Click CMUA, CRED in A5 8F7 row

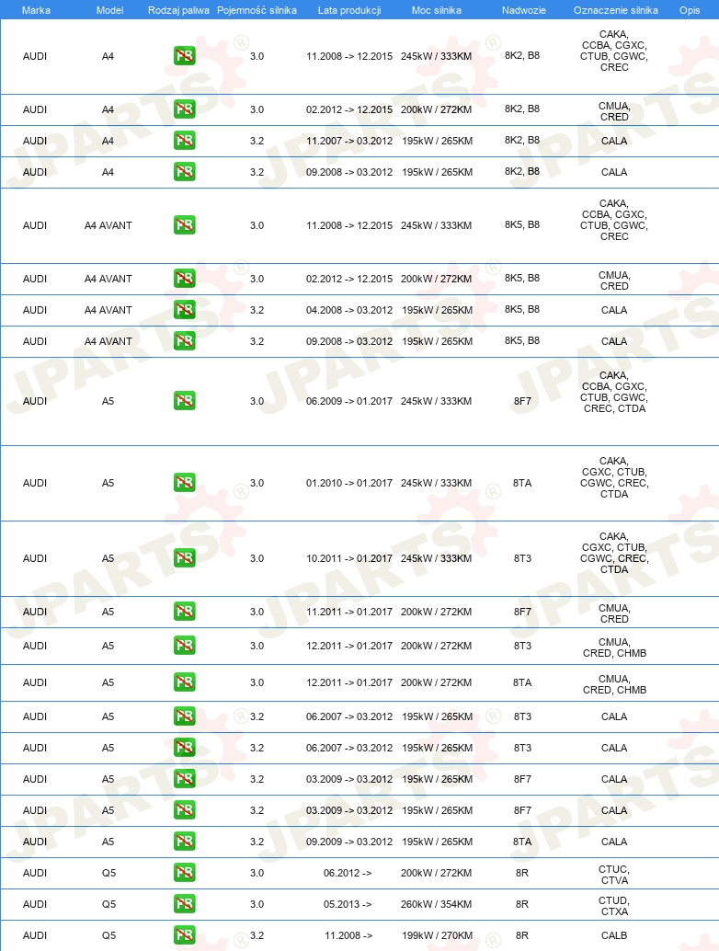[x=615, y=613]
